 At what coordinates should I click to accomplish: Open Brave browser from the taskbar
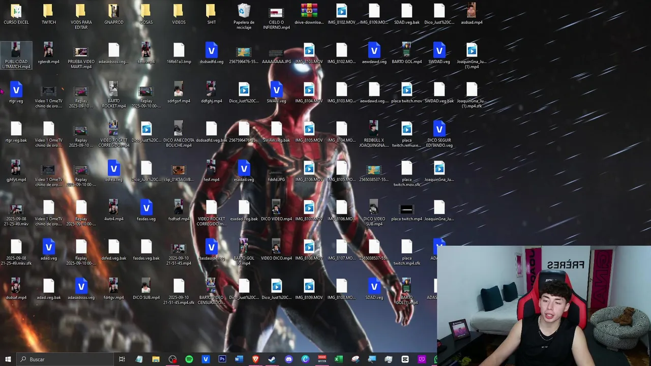255,359
